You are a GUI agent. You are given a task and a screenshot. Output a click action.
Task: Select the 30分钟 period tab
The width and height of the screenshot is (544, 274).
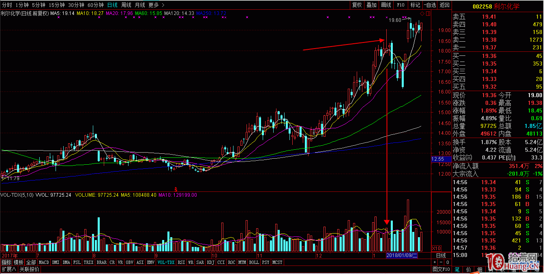[x=76, y=5]
